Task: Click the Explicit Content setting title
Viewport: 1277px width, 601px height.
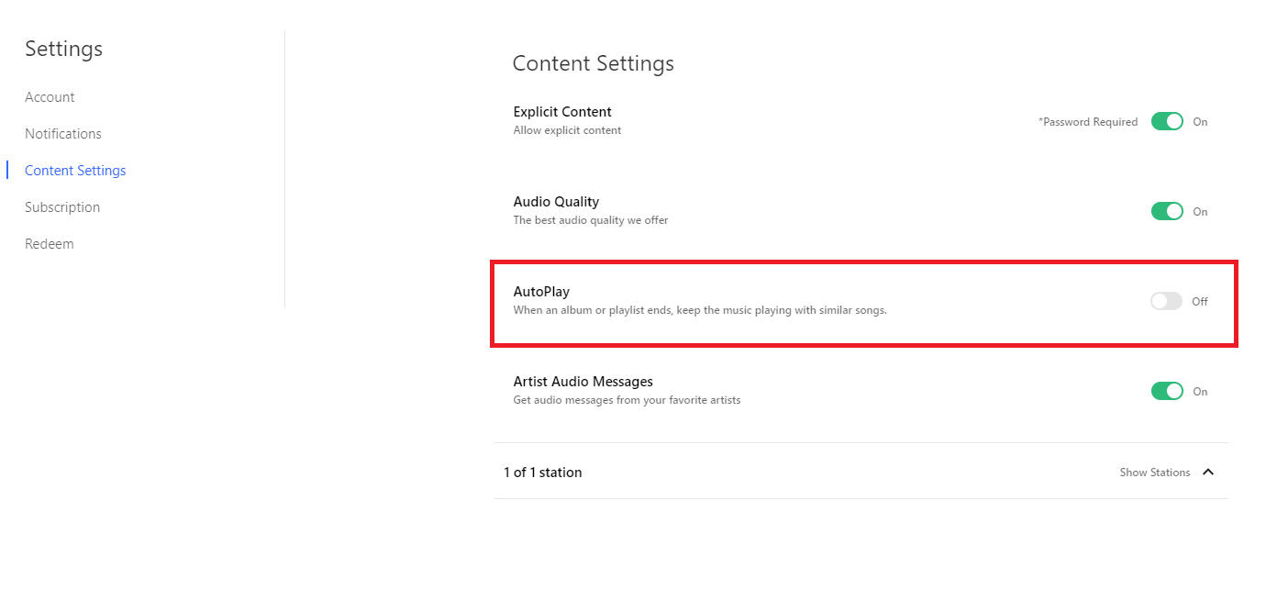Action: (x=562, y=112)
